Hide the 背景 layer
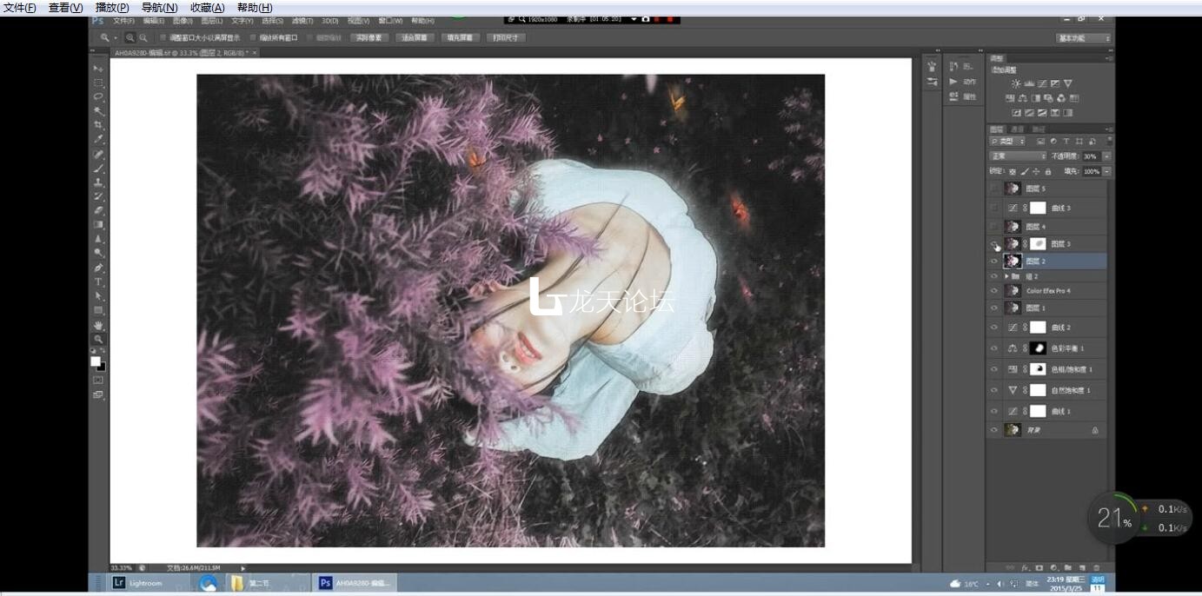 point(994,430)
